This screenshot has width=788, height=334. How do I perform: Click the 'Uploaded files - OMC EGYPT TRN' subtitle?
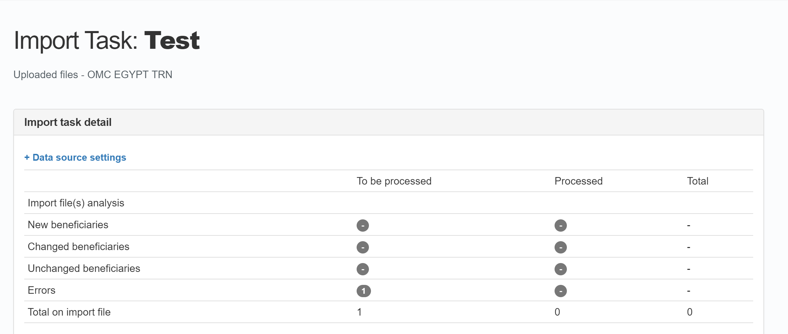pos(93,75)
